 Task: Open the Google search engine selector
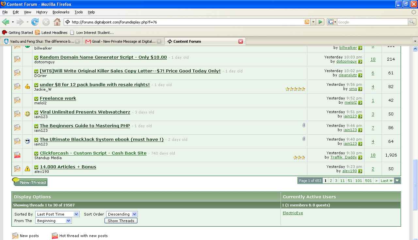[332, 22]
